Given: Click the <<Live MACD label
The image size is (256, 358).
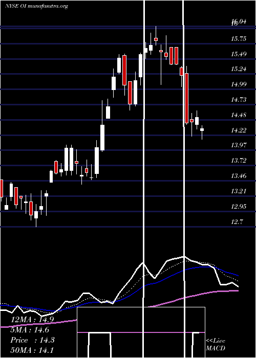Looking at the screenshot, I should 216,345.
